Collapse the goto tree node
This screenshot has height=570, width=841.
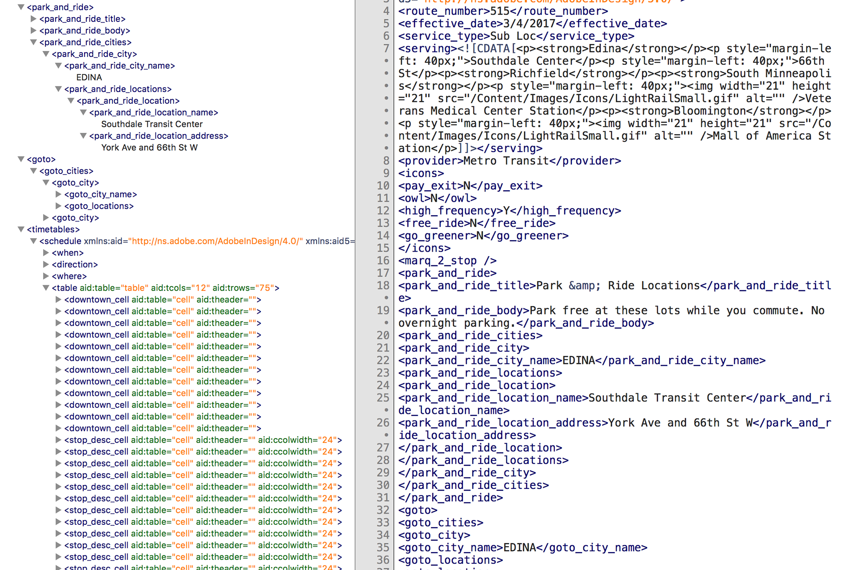pyautogui.click(x=21, y=159)
